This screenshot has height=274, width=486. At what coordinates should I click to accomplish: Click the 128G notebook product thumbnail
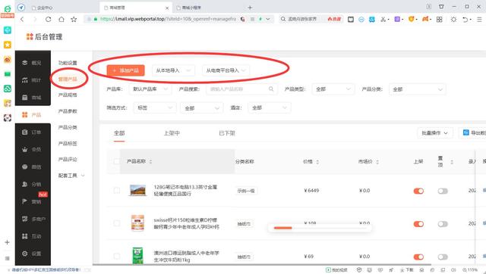click(x=137, y=190)
